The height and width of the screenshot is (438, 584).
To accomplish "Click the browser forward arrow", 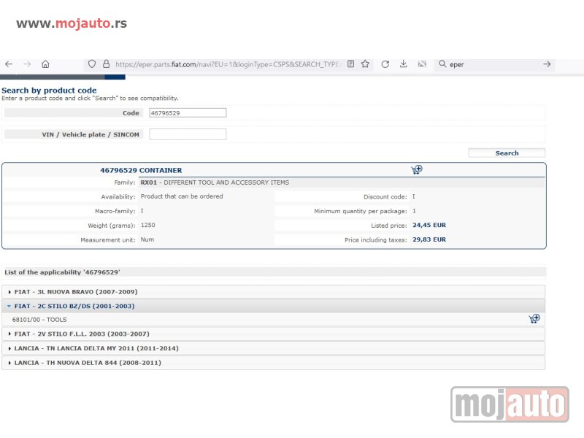I will coord(27,64).
